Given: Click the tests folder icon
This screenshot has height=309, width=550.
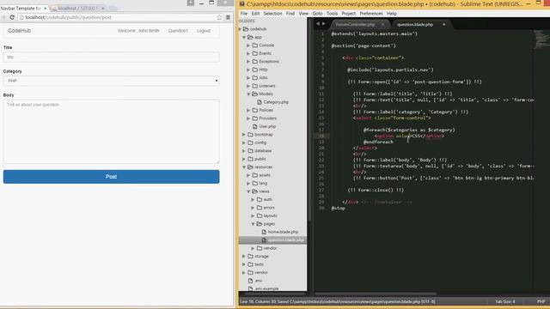Looking at the screenshot, I should [x=250, y=264].
